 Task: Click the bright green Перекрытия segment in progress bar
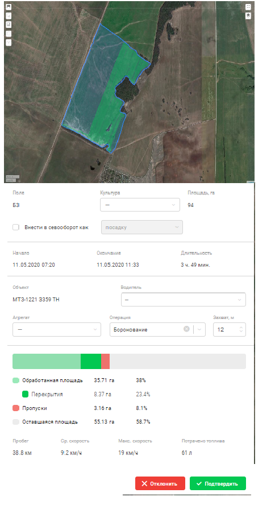pyautogui.click(x=91, y=361)
